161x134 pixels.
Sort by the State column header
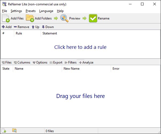(x=7, y=69)
